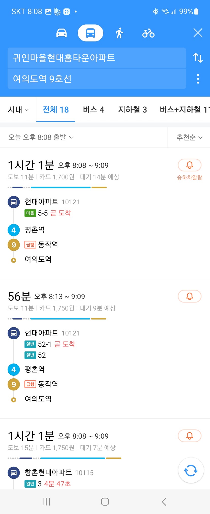Tap the 승하차알람 bell on first route
This screenshot has width=210, height=514.
click(189, 165)
